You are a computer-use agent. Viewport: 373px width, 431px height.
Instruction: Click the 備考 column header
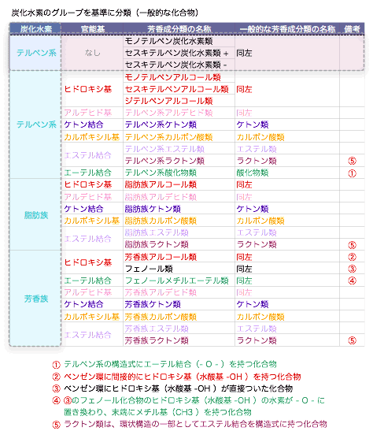click(352, 28)
